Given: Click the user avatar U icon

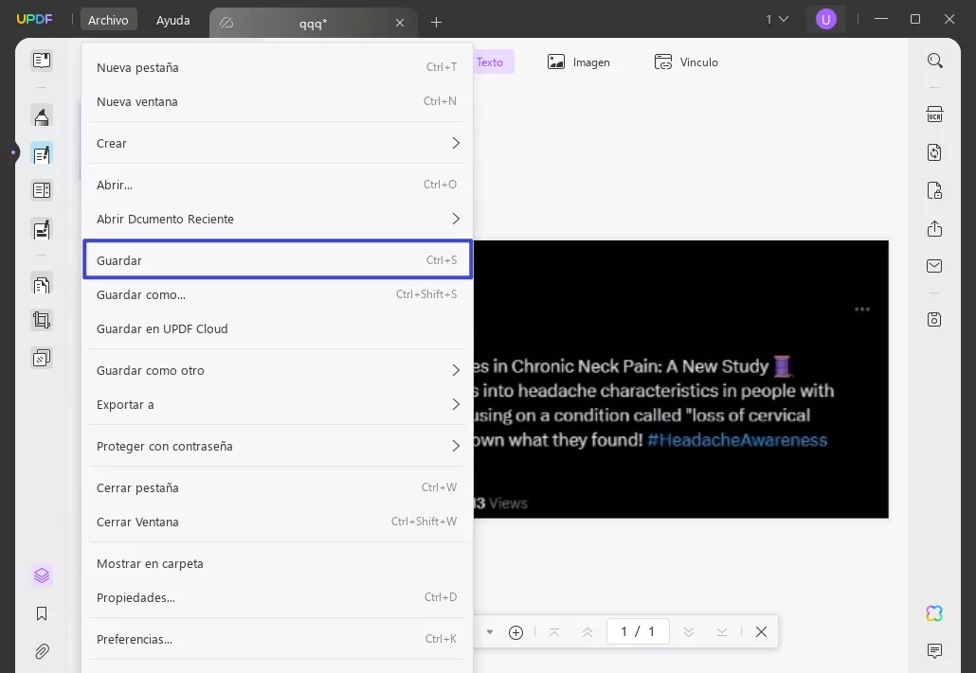Looking at the screenshot, I should pos(826,19).
